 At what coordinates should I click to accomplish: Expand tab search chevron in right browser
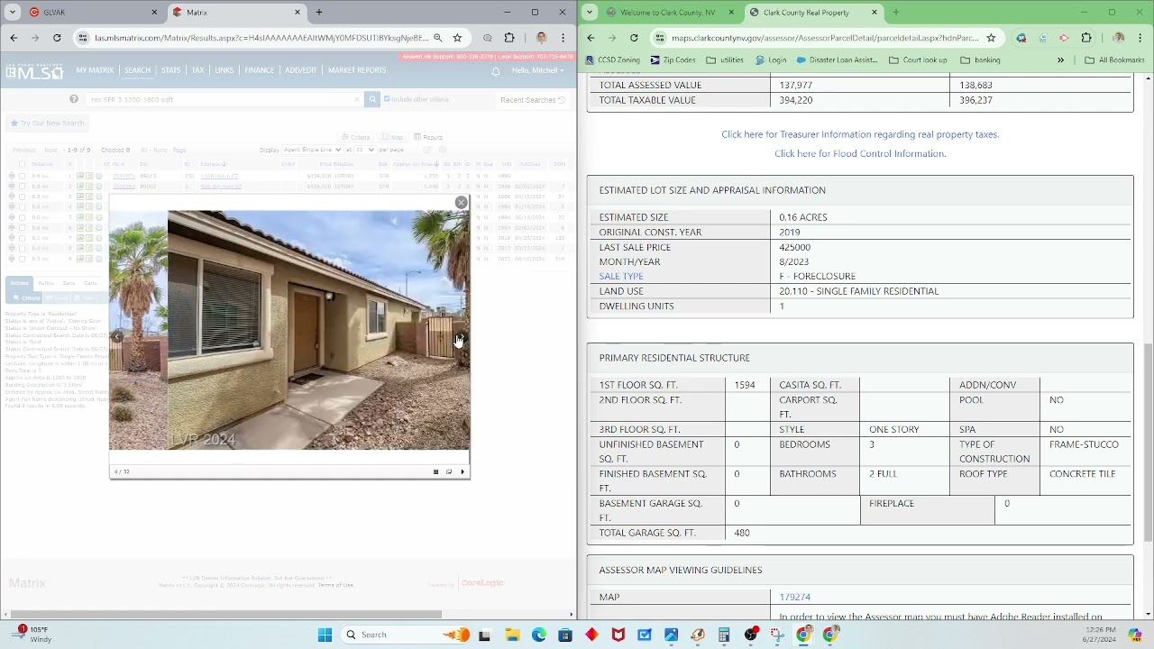click(590, 13)
